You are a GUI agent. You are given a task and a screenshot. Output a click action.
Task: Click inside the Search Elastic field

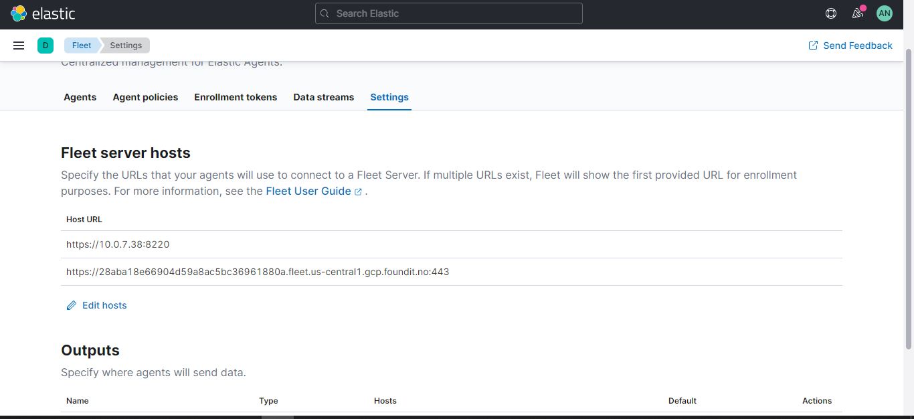(448, 13)
